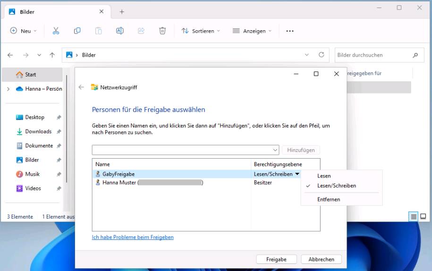Image resolution: width=432 pixels, height=271 pixels.
Task: Select Entfernen to remove the user
Action: (x=329, y=199)
